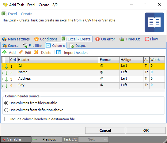Viewport: 167px width, 143px height.
Task: Click the Width column heading
Action: click(157, 60)
